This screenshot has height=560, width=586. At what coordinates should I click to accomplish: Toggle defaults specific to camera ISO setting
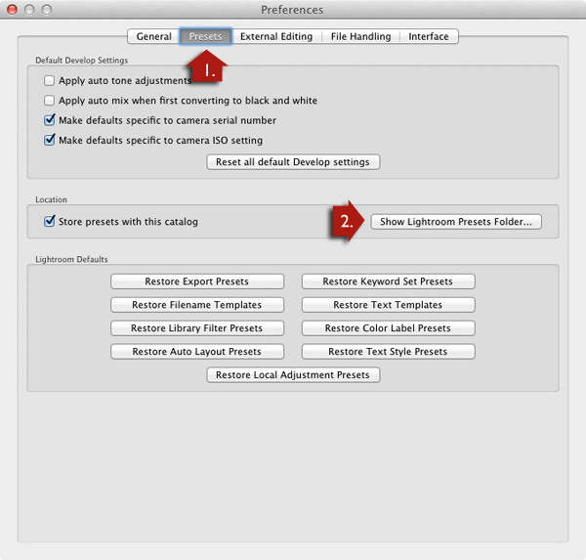(50, 140)
